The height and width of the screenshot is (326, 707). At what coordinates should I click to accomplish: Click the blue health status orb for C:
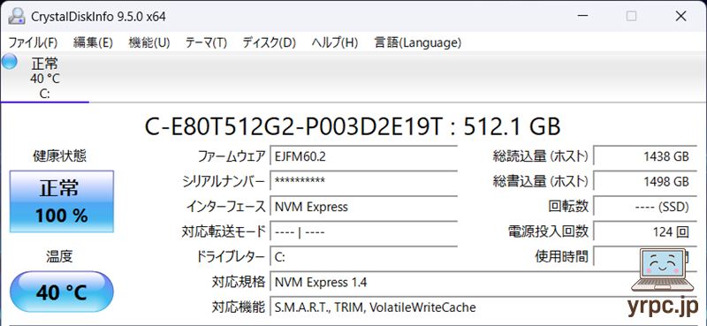[x=9, y=62]
